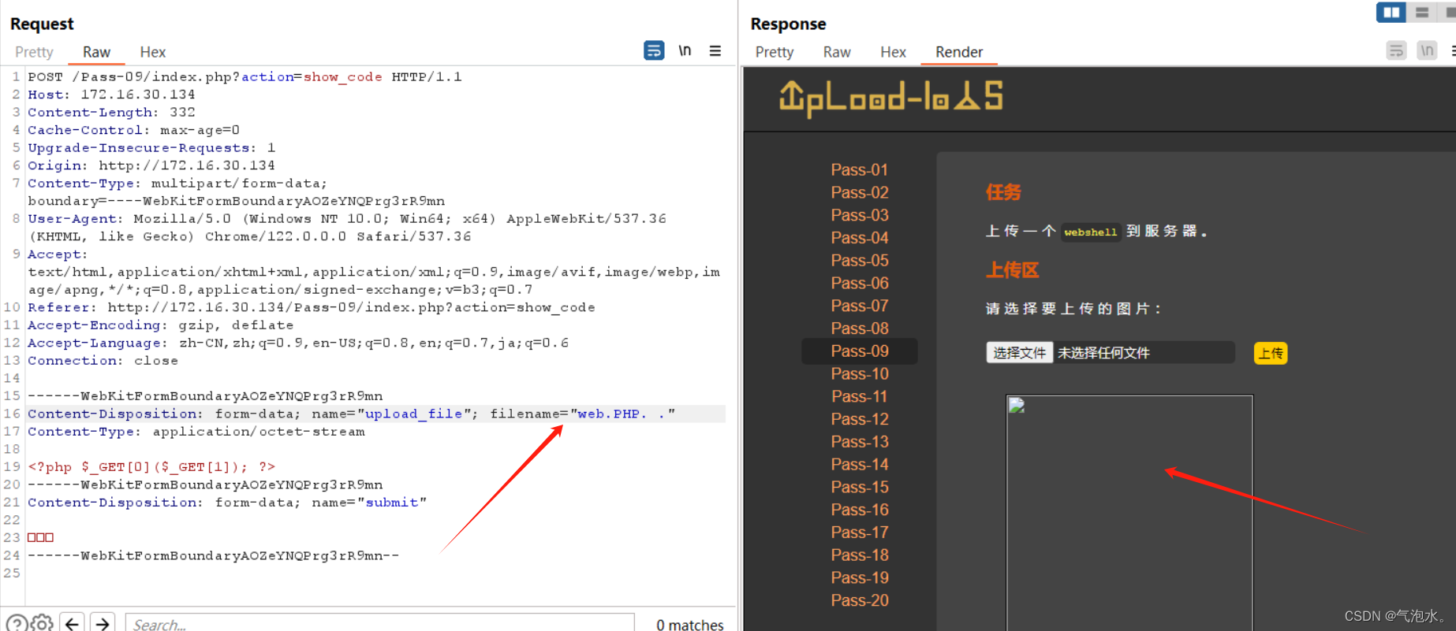Click the Content-Type: application/octet-stream line
The width and height of the screenshot is (1456, 631).
tap(196, 432)
